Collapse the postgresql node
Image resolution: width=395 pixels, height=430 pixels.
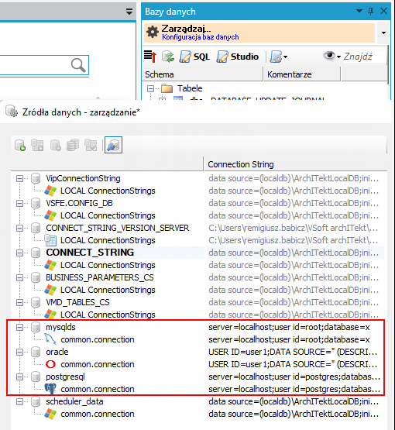(19, 377)
